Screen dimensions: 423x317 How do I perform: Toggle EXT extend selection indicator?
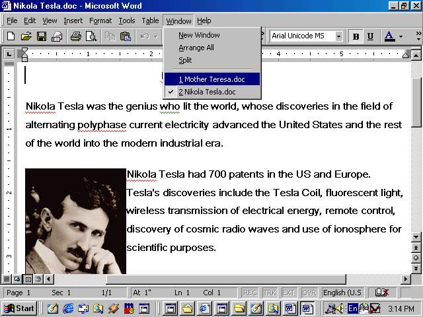(x=288, y=293)
